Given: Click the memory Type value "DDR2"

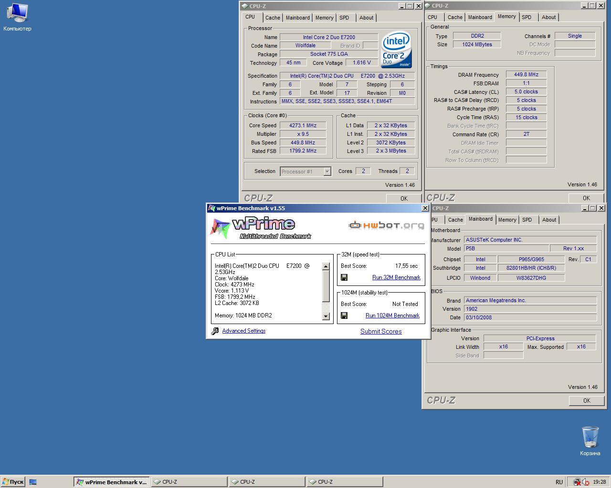Looking at the screenshot, I should point(477,36).
